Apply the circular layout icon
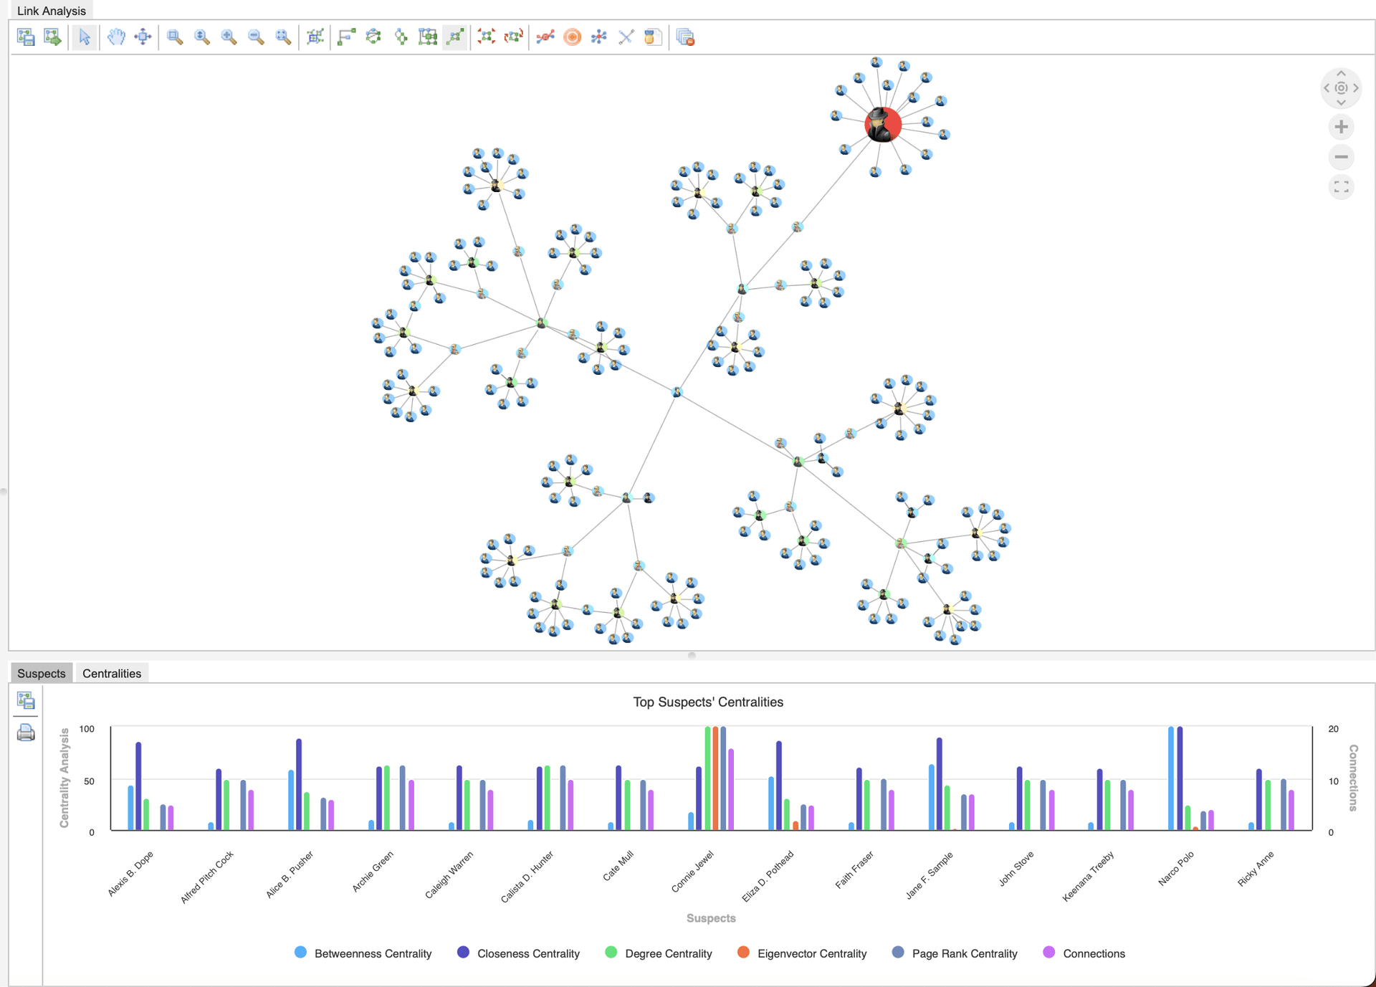The height and width of the screenshot is (987, 1376). click(x=373, y=37)
